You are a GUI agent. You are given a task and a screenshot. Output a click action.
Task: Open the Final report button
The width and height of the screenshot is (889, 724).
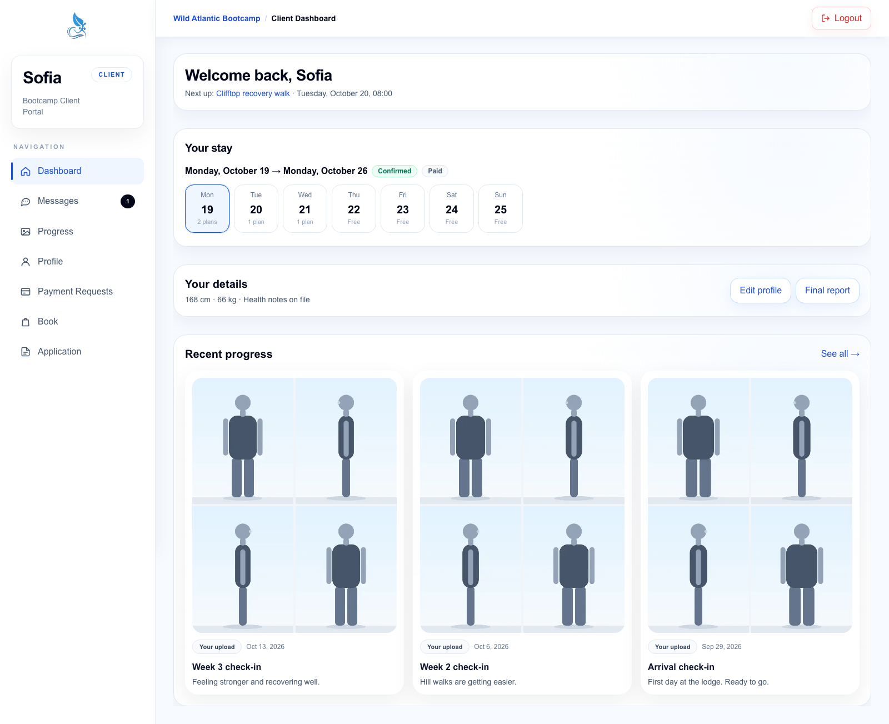click(827, 291)
